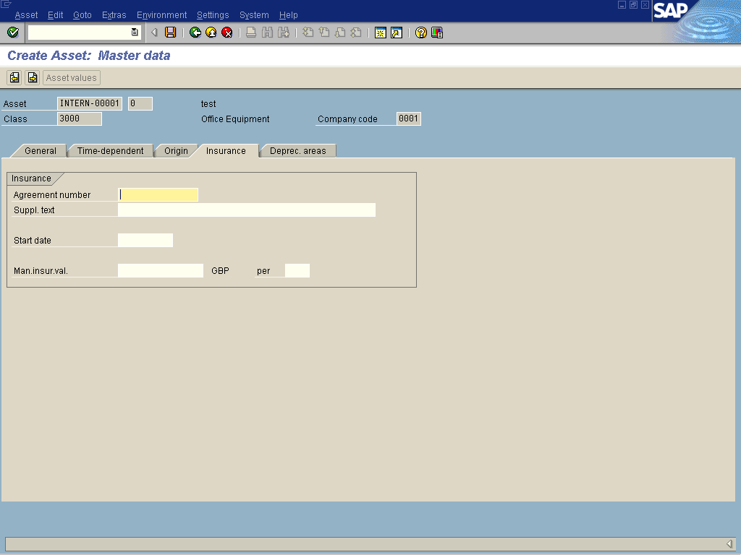Screen dimensions: 741x555
Task: Expand the status bar arrow at bottom right
Action: [x=729, y=543]
